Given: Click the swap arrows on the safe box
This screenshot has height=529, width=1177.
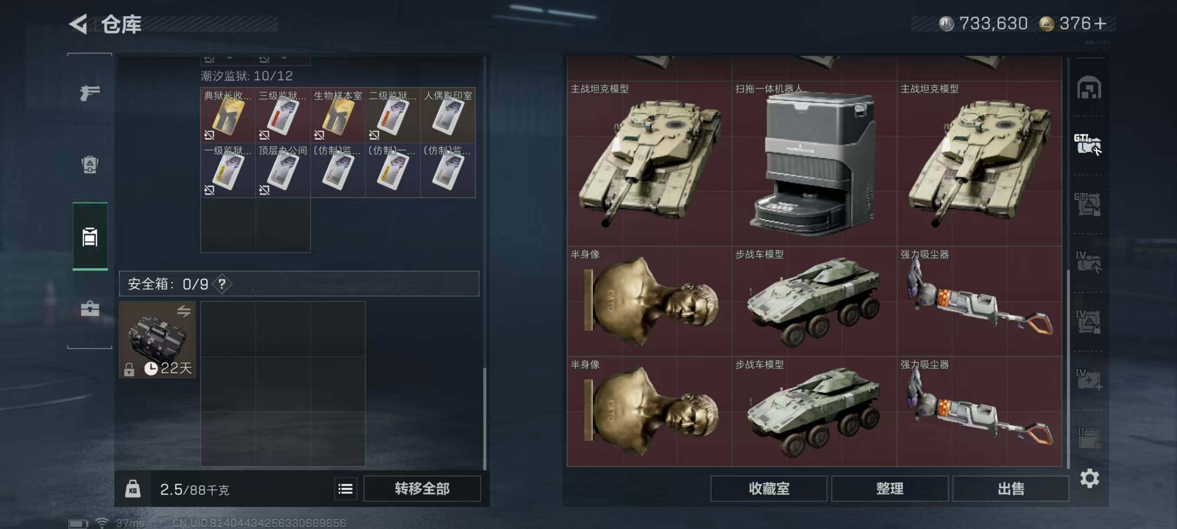Looking at the screenshot, I should [x=184, y=311].
